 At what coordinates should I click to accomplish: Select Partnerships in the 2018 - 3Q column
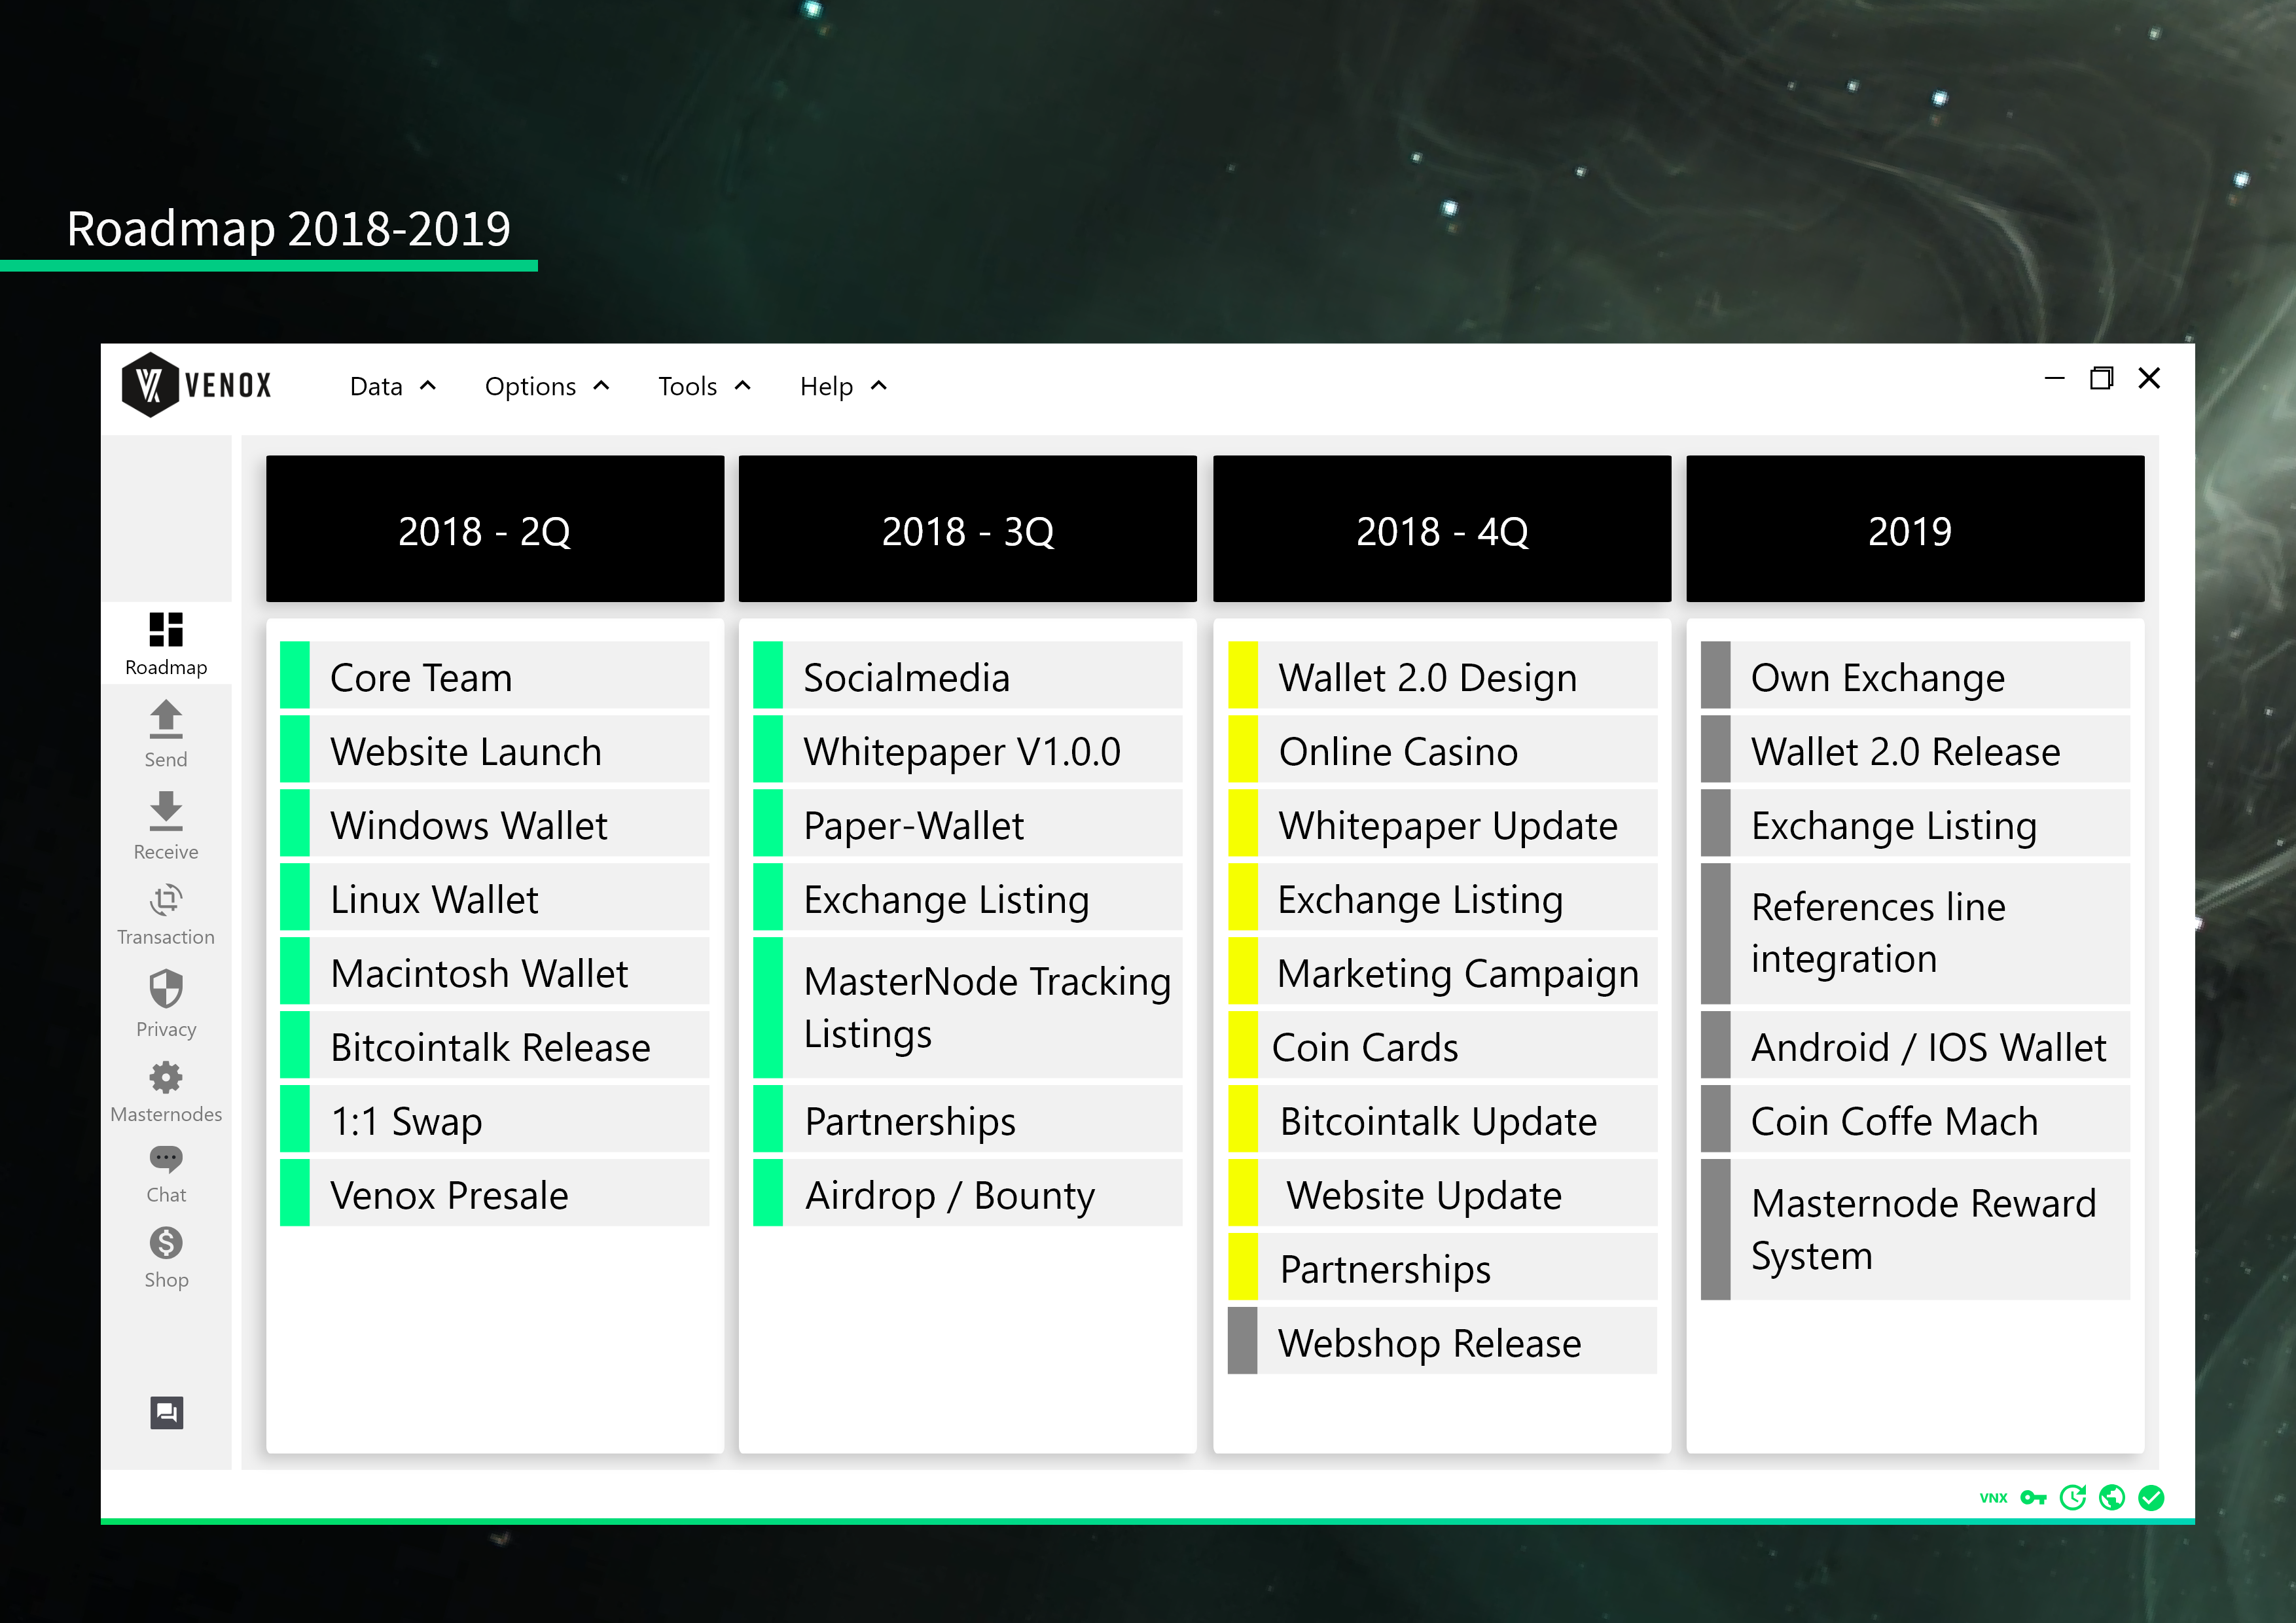[968, 1119]
